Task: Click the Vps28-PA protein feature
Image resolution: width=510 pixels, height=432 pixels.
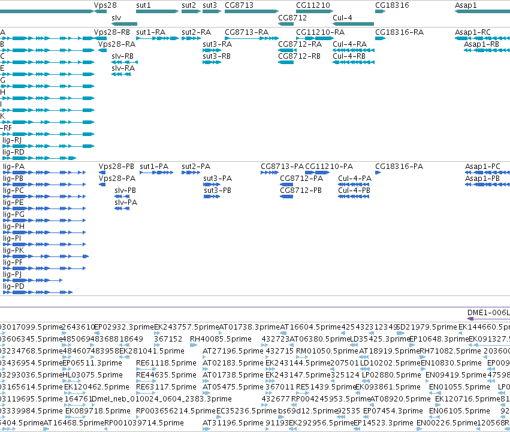Action: click(x=102, y=185)
